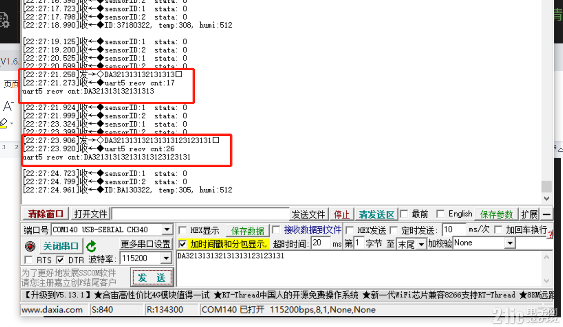The width and height of the screenshot is (563, 327).
Task: Toggle the 最前 always-on-top checkbox
Action: tap(404, 214)
